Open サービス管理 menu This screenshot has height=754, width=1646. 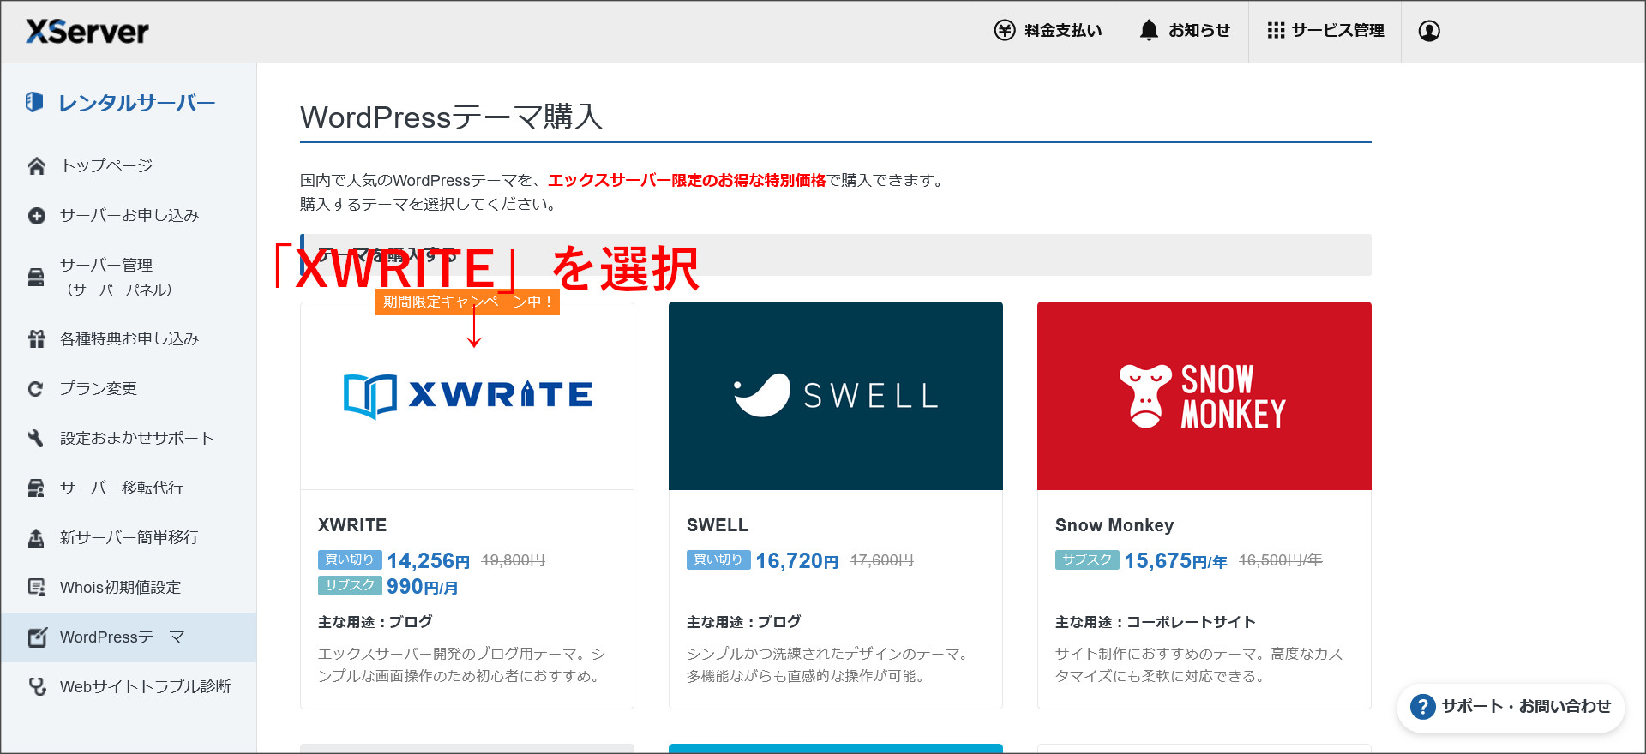click(x=1325, y=31)
